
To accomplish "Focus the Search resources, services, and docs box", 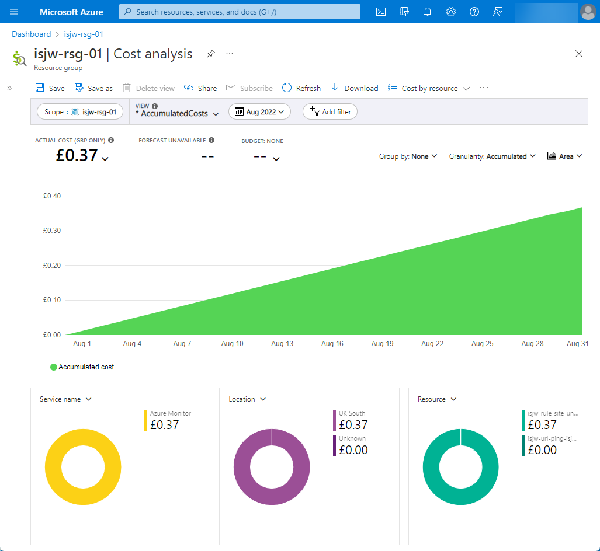I will 240,12.
